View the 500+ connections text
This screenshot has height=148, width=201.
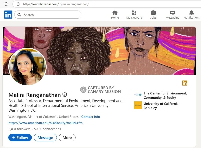[x=47, y=129]
